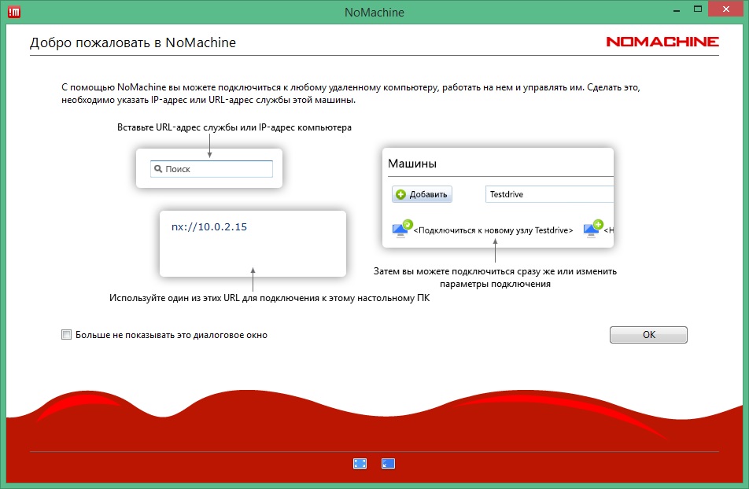Click the fullscreen icon at the bottom
Screen dimensions: 749x489
pos(360,464)
